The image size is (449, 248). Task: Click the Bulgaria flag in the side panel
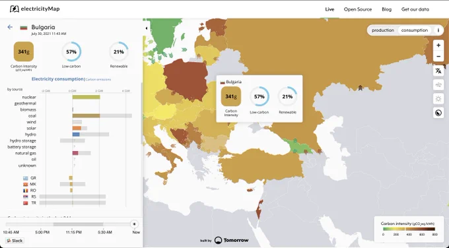24,28
